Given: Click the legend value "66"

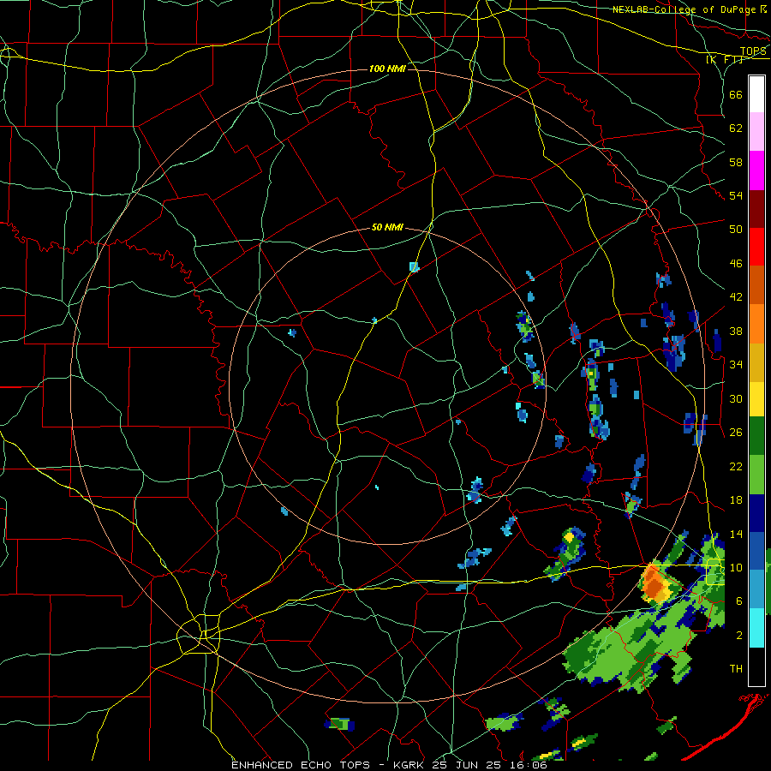Looking at the screenshot, I should (736, 94).
